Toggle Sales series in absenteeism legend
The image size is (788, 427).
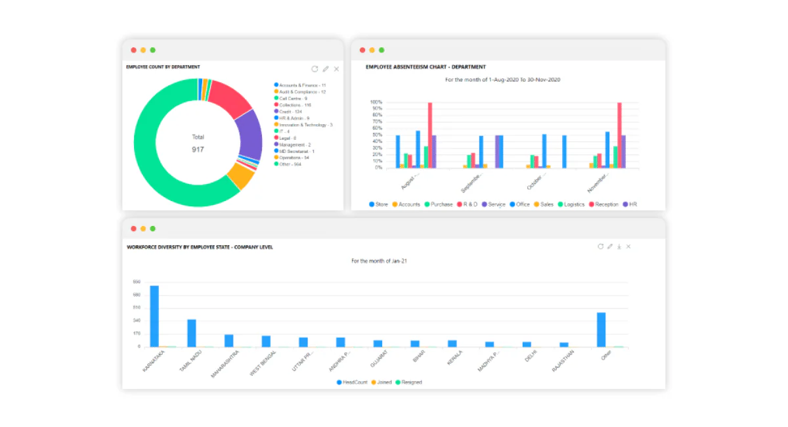click(543, 204)
